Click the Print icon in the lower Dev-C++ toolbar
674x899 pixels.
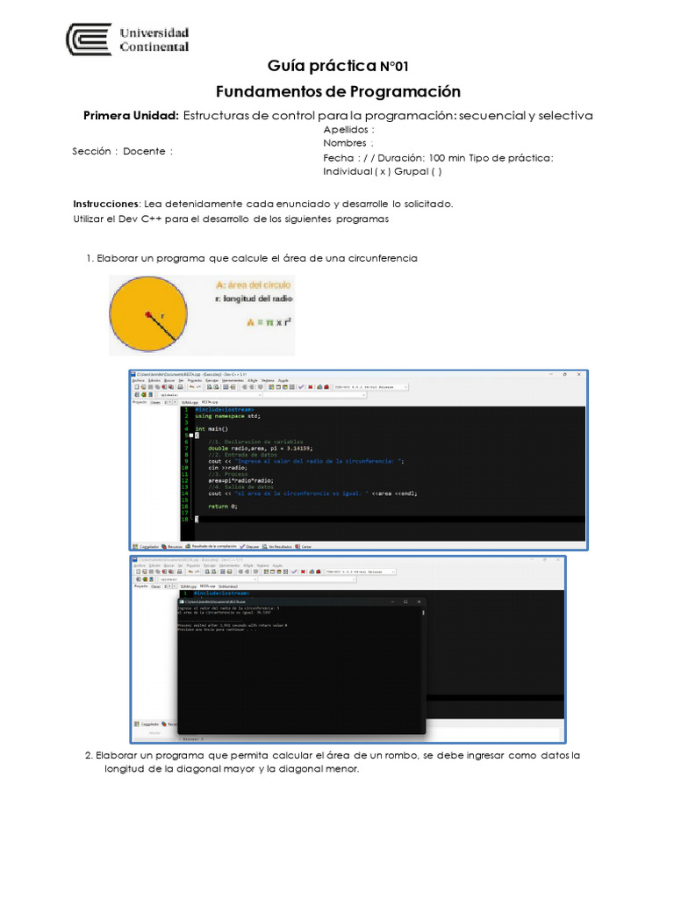179,572
